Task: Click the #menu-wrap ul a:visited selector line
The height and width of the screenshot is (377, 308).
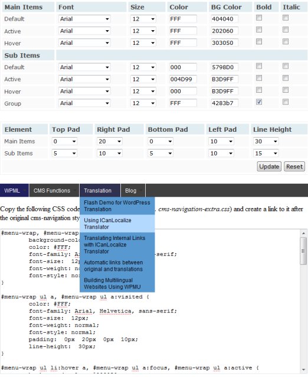Action: 75,297
